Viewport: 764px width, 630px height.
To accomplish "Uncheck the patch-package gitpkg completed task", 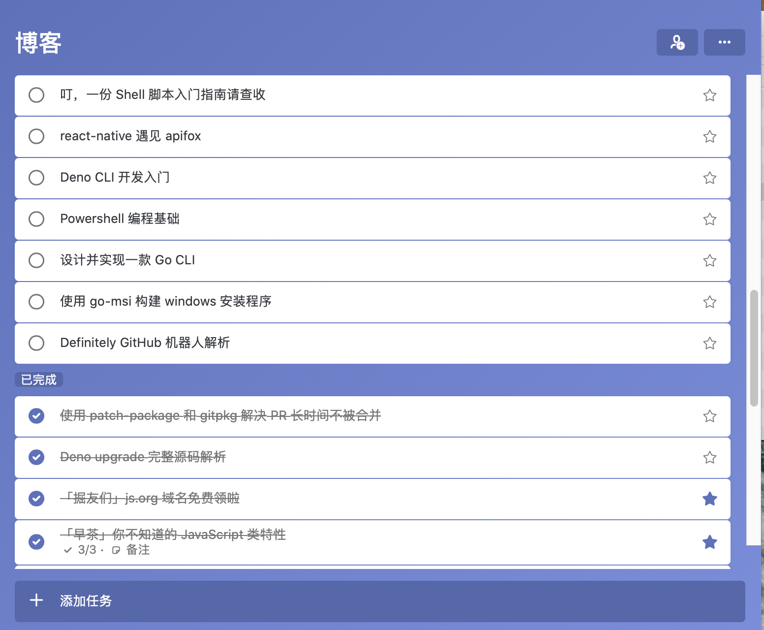I will [x=36, y=416].
